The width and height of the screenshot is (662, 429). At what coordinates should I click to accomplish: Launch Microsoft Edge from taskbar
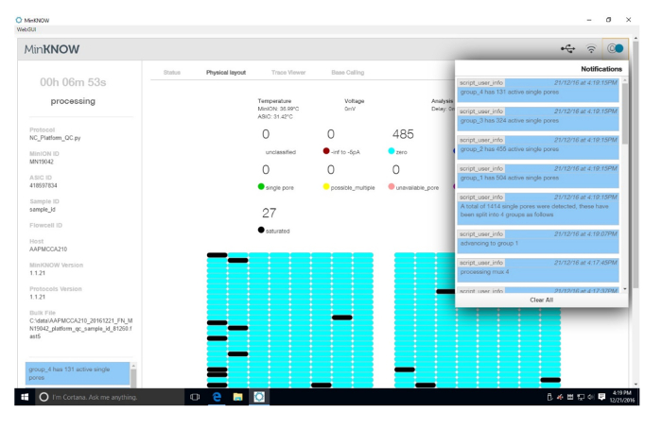pos(217,397)
